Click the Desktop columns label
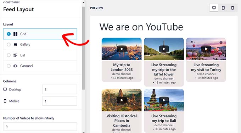Image resolution: width=241 pixels, height=133 pixels. [x=15, y=89]
